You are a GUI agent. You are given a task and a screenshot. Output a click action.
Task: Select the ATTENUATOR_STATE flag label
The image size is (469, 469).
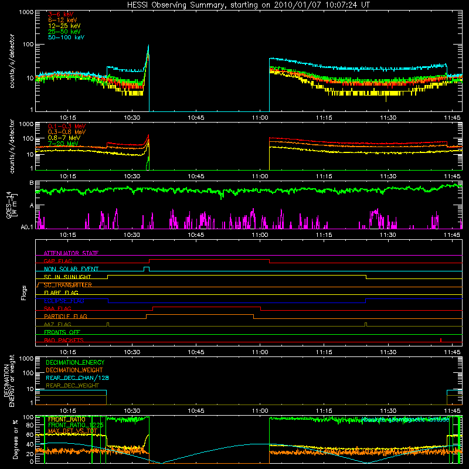71,253
